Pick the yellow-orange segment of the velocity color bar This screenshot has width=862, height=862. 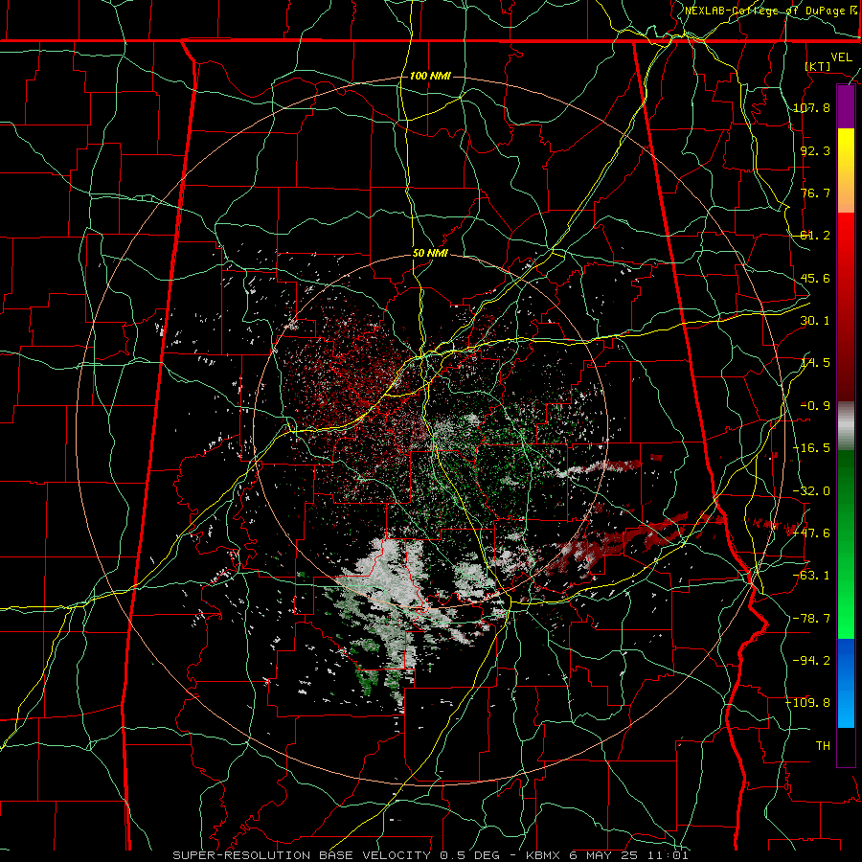tap(846, 170)
